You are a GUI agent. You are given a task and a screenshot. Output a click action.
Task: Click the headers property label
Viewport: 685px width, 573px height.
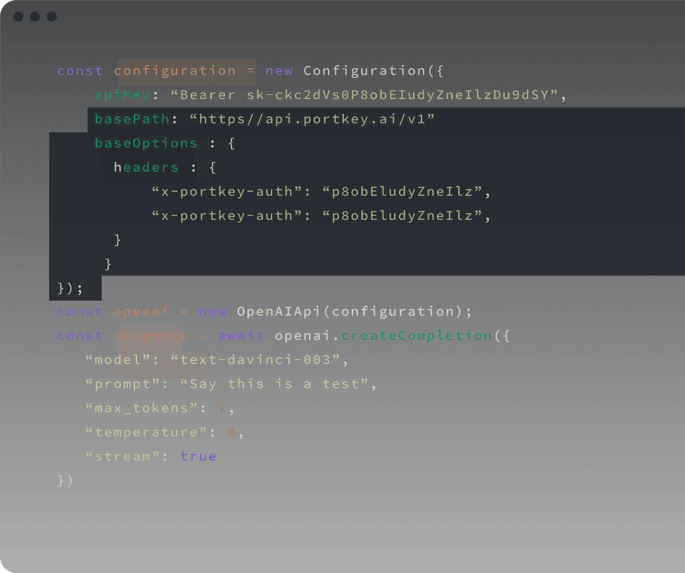click(146, 167)
